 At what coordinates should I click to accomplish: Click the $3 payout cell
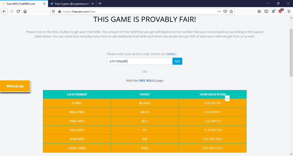(x=144, y=130)
